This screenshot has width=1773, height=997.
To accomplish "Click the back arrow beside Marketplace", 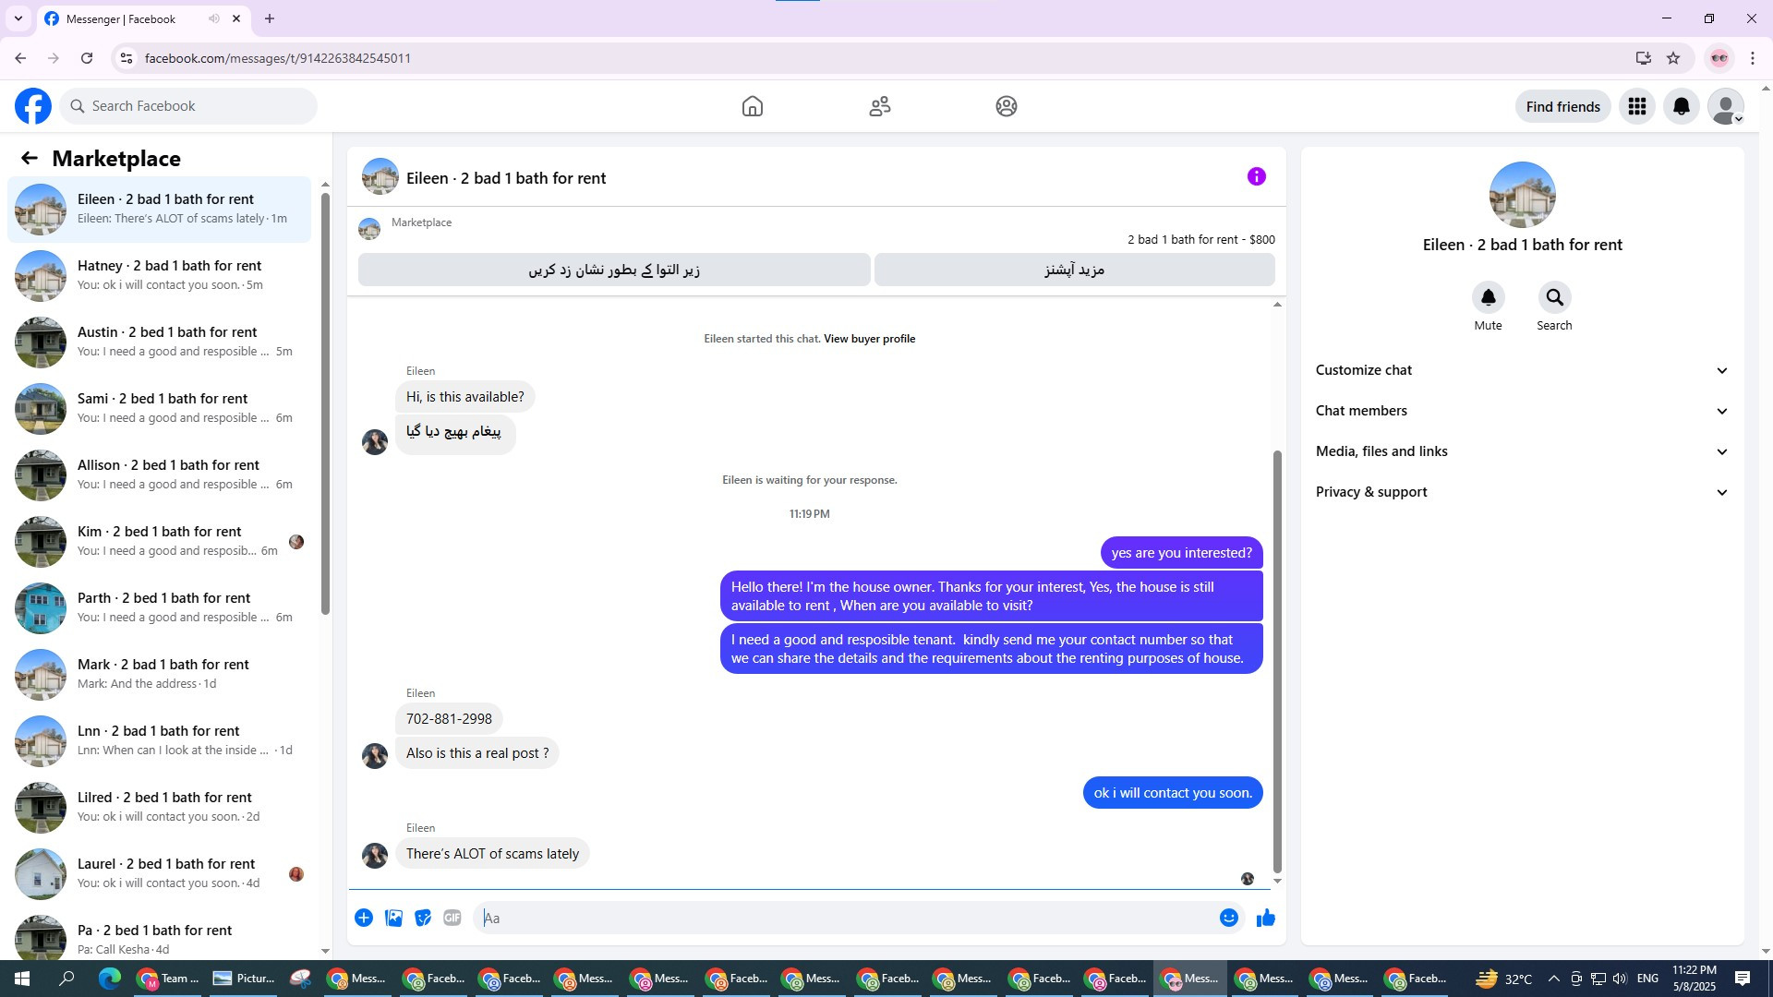I will (30, 158).
